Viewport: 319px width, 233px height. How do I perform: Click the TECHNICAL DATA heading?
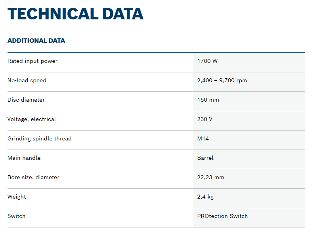pos(75,14)
